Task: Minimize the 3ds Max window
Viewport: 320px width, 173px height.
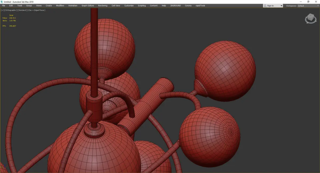Action: tap(301, 2)
